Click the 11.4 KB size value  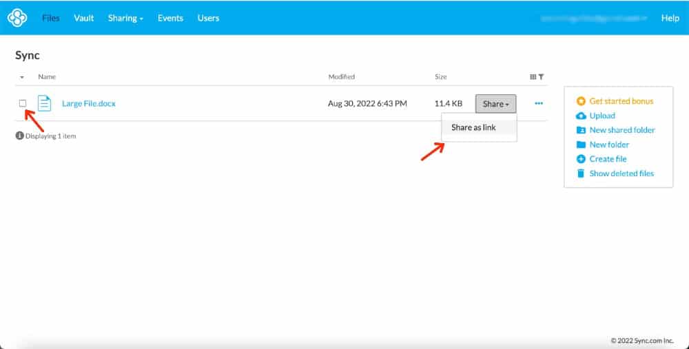(x=449, y=104)
